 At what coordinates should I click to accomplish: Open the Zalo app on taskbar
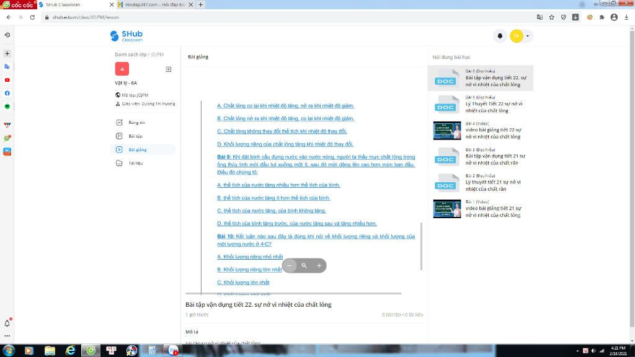click(173, 351)
